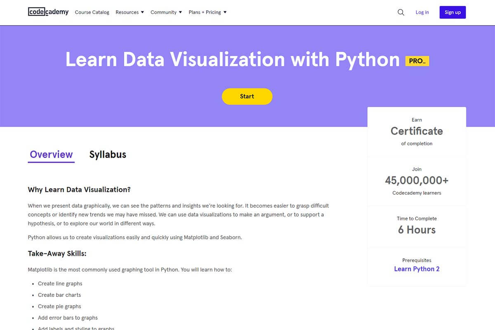Image resolution: width=495 pixels, height=330 pixels.
Task: Click the 'Learn Data Visualization with Python' title
Action: tap(233, 59)
